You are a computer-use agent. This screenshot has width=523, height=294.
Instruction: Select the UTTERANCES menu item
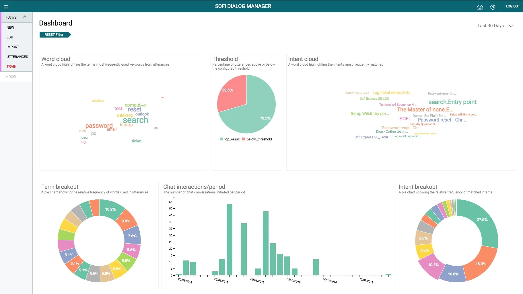click(17, 57)
